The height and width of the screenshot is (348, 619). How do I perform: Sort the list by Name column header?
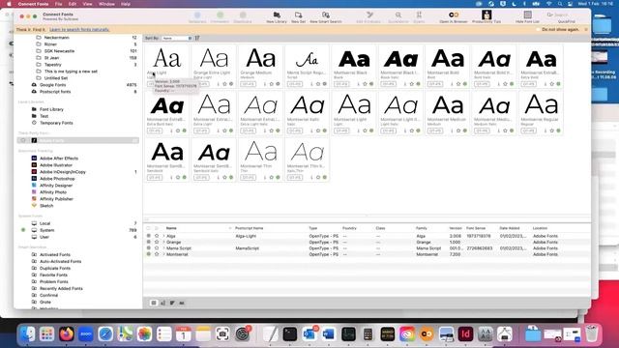pos(171,228)
